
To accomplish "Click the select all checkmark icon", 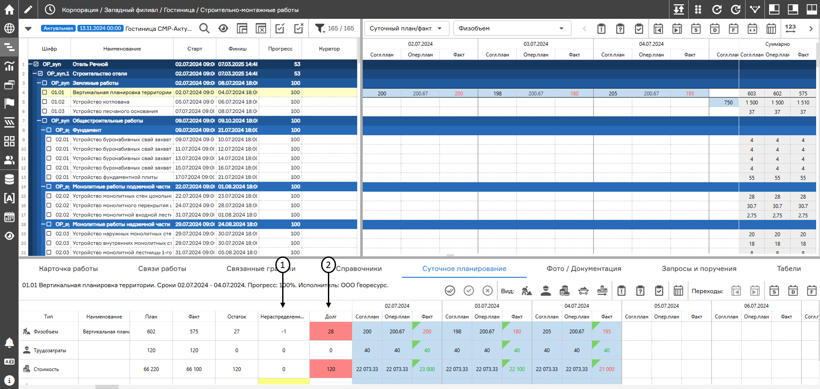I will [x=280, y=28].
